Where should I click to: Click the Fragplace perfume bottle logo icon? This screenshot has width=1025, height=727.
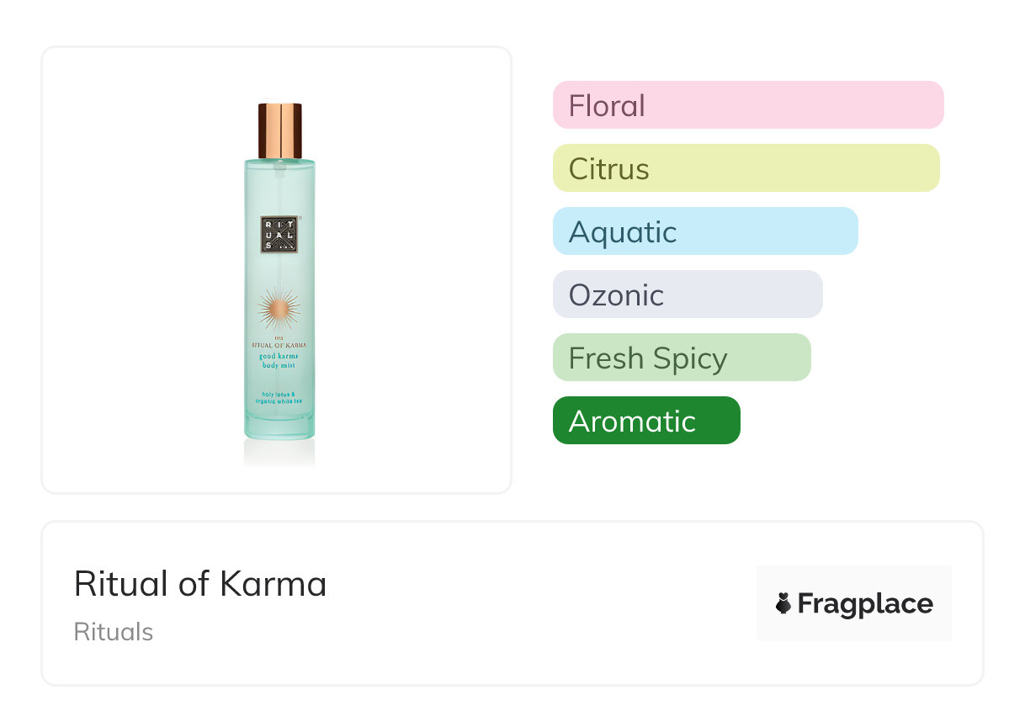tap(783, 603)
